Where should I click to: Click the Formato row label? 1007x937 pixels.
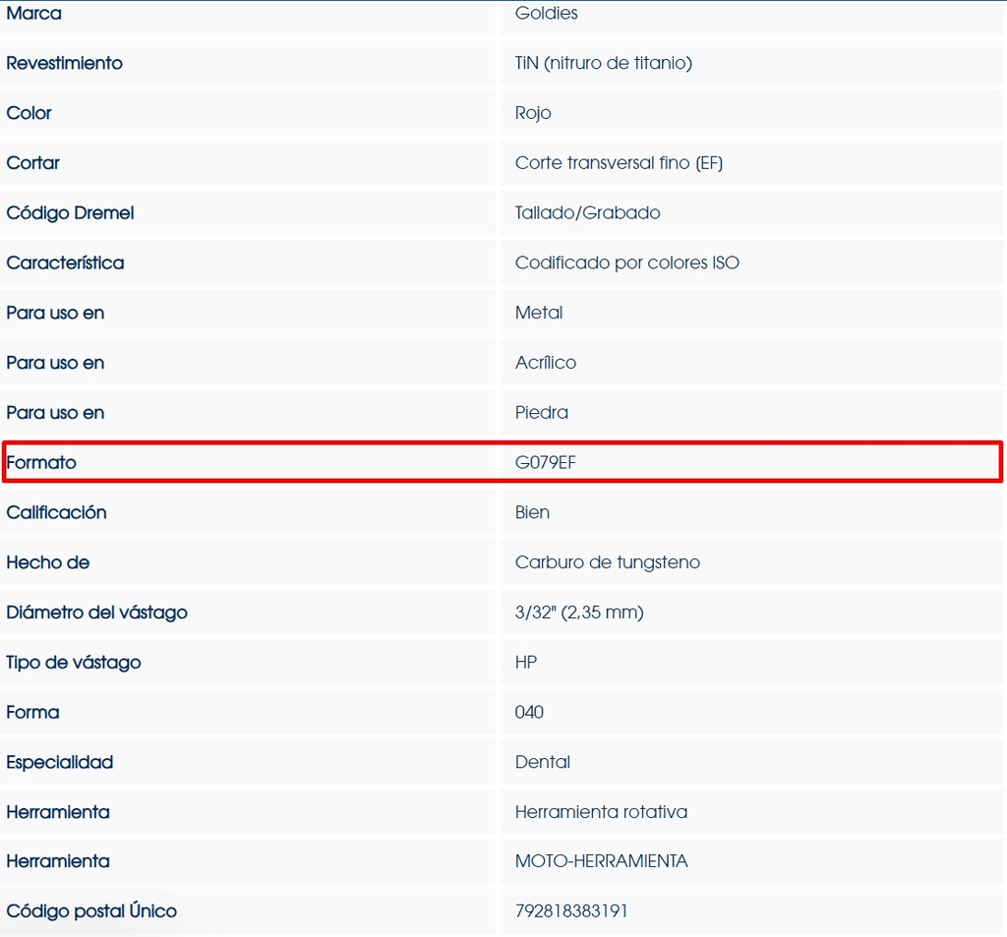(x=41, y=462)
